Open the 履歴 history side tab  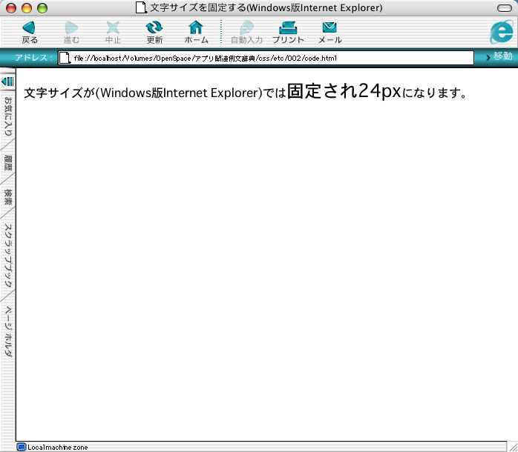click(x=8, y=163)
